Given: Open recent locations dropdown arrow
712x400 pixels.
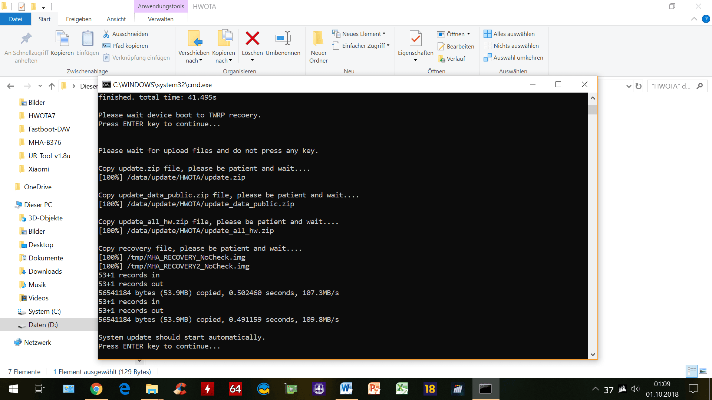Looking at the screenshot, I should 40,86.
